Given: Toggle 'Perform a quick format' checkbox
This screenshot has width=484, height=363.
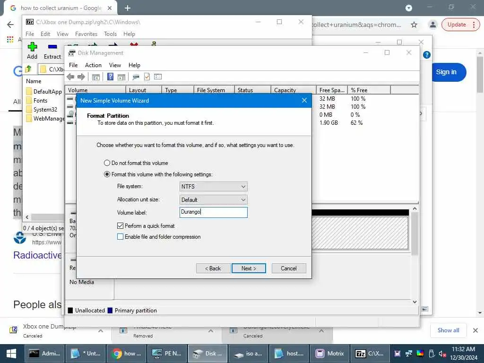Looking at the screenshot, I should click(x=121, y=225).
